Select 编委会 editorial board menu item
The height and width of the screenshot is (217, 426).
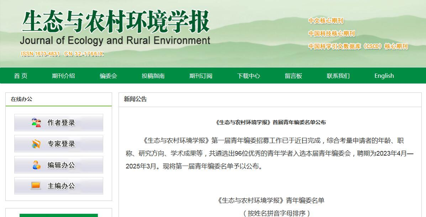(108, 76)
